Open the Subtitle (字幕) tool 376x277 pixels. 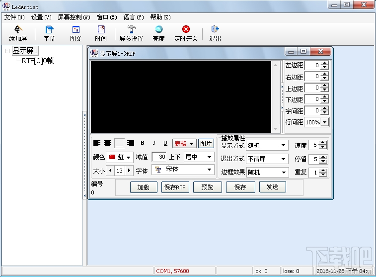point(49,34)
